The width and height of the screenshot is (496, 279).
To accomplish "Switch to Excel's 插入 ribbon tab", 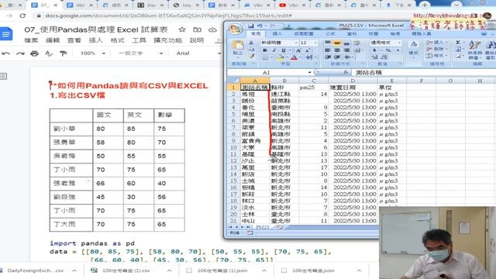I will point(277,33).
